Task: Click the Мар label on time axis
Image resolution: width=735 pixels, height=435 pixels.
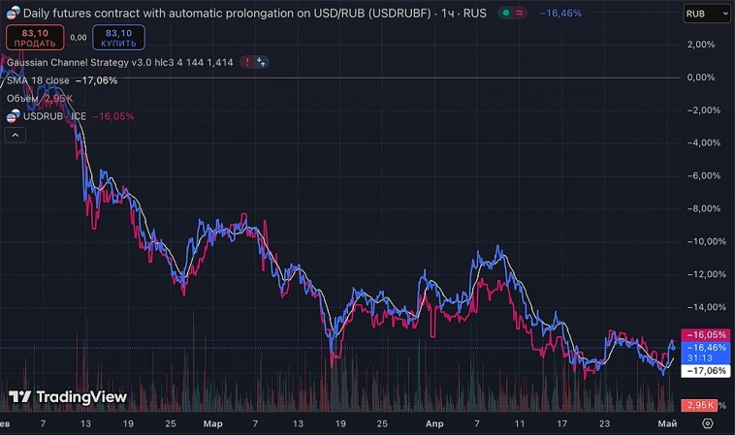Action: (x=212, y=423)
